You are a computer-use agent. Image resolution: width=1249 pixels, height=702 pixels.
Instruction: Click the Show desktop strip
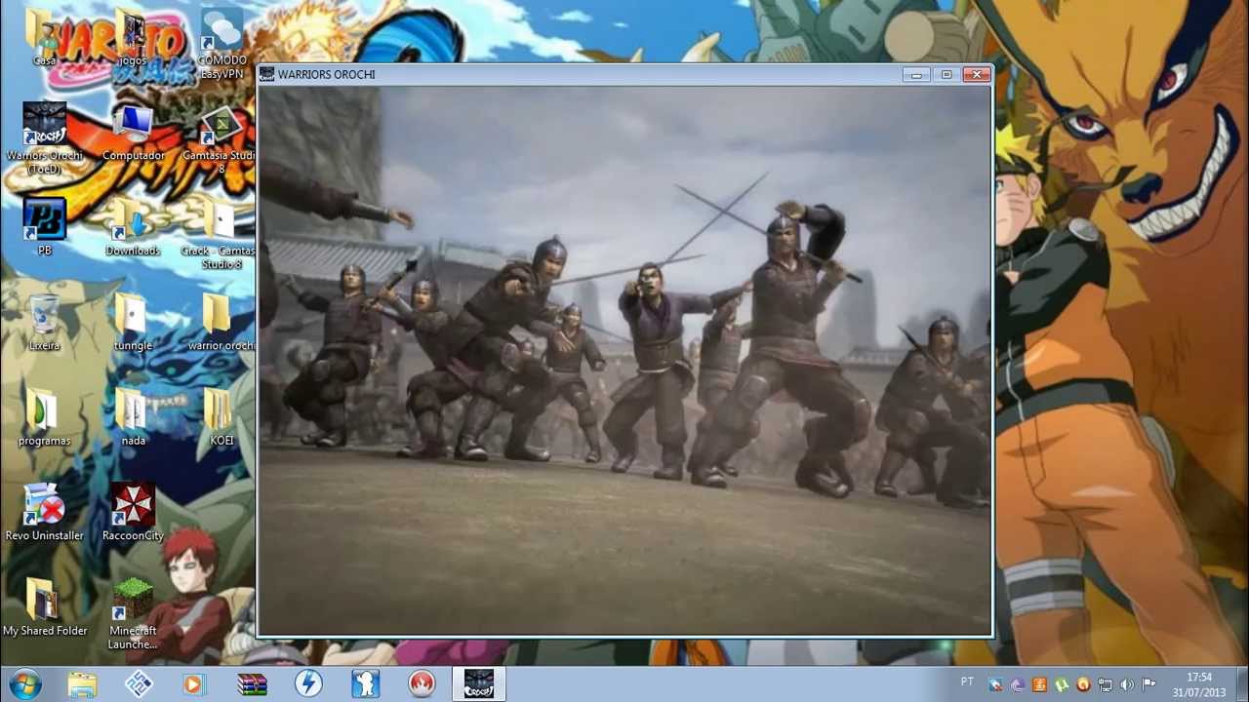[1241, 684]
